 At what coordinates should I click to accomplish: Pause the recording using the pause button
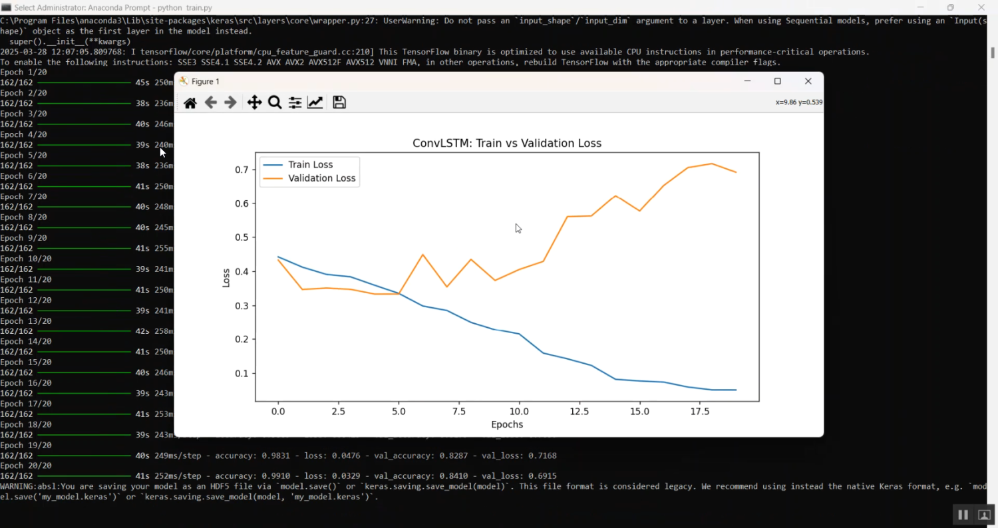[962, 515]
